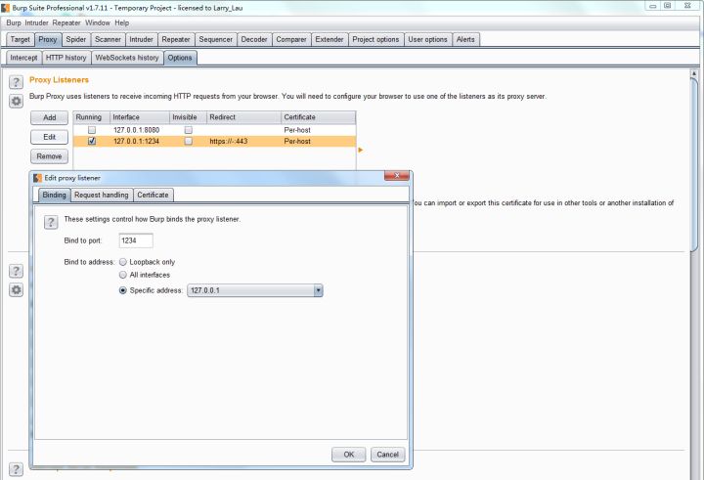704x480 pixels.
Task: Open the User options tab
Action: click(428, 39)
